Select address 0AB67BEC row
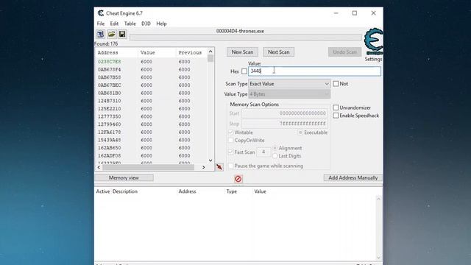471x265 pixels. pyautogui.click(x=151, y=85)
